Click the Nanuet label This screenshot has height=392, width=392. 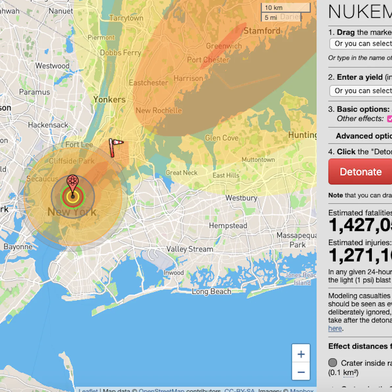(x=61, y=11)
